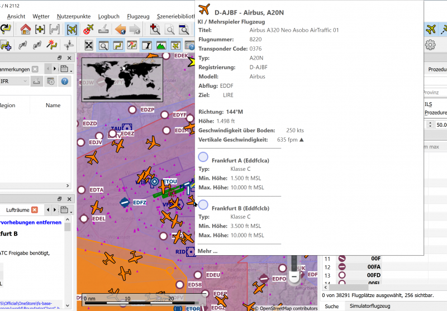Click the append flight plan blue plus icon
Screen dimensions: 447x311
6,45
